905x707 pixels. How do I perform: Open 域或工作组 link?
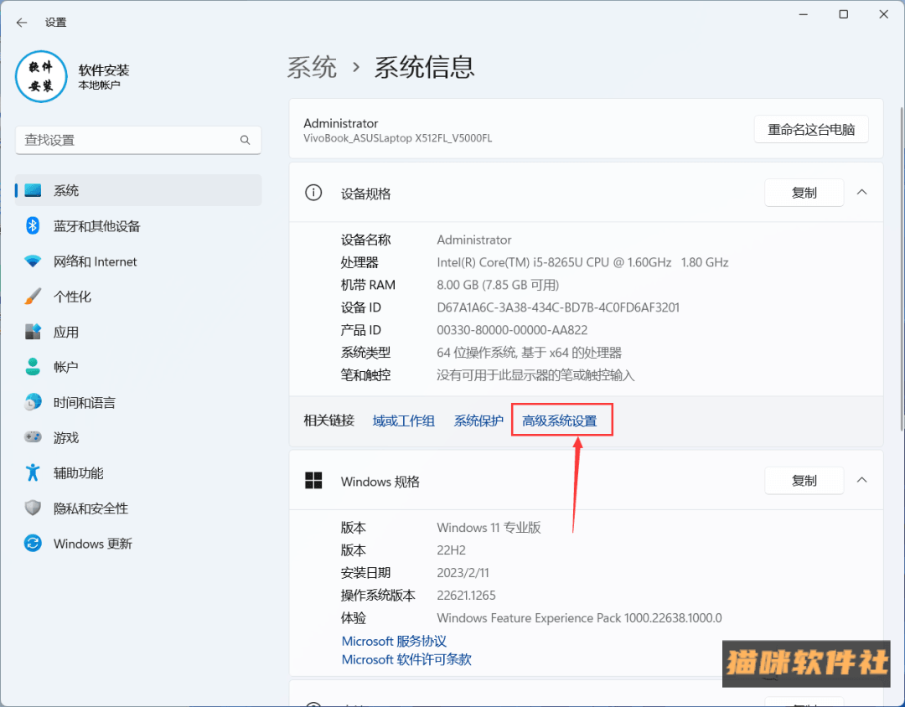tap(403, 421)
